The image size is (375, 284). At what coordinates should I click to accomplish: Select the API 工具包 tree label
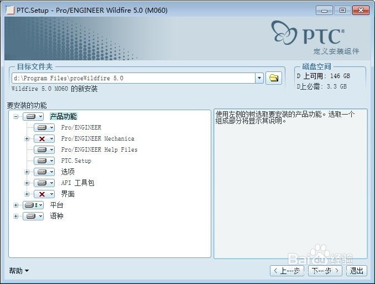click(77, 183)
